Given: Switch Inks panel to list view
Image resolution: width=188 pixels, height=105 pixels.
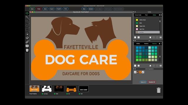Looking at the screenshot, I should (135, 66).
